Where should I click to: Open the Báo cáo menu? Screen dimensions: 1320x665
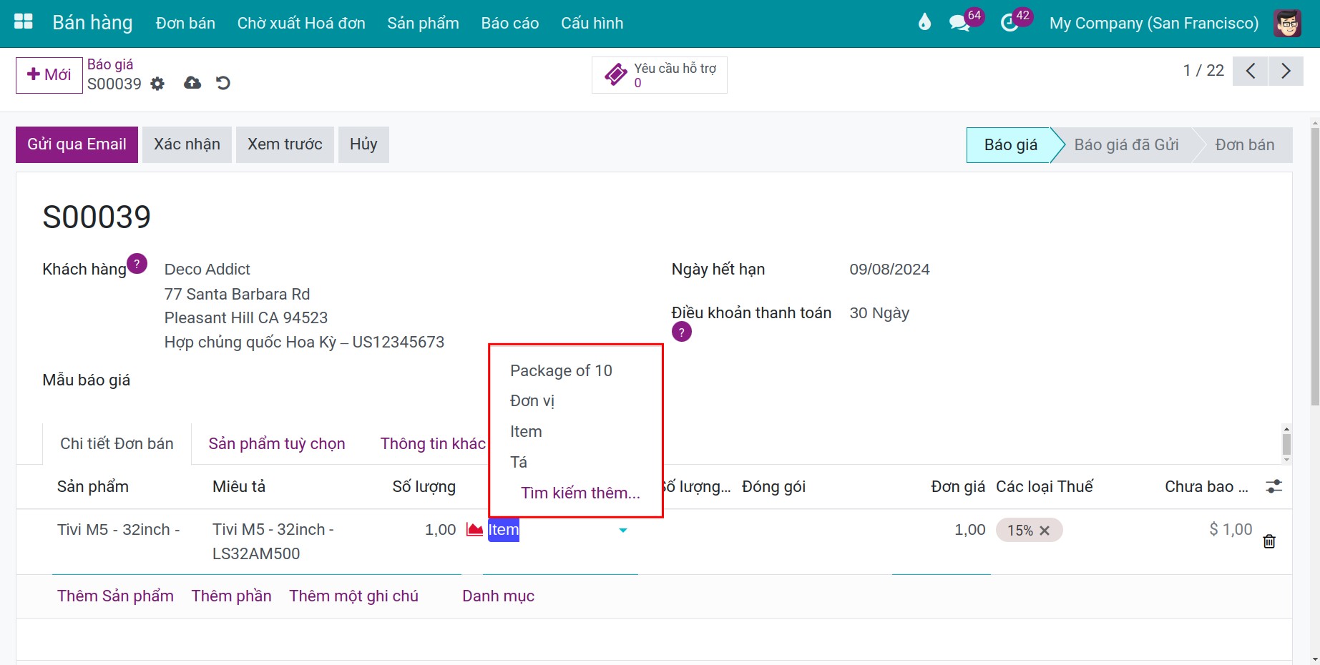pos(510,23)
